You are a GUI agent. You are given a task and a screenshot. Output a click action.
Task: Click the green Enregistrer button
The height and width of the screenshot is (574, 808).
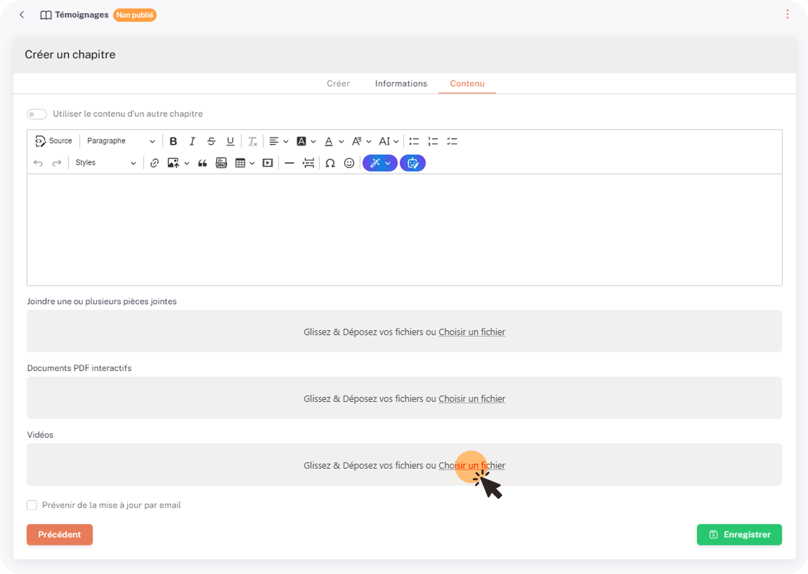[739, 535]
